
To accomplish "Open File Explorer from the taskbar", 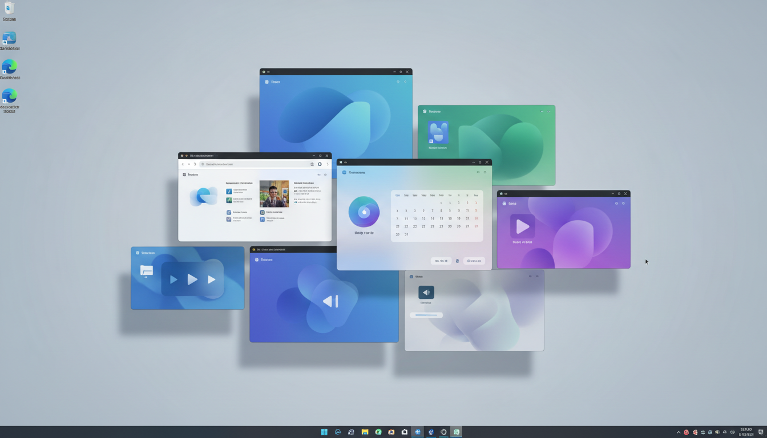I will coord(365,432).
